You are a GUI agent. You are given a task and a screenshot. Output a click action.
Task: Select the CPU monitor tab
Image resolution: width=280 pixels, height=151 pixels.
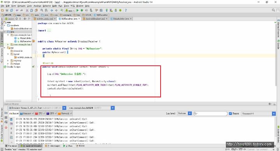(40, 113)
